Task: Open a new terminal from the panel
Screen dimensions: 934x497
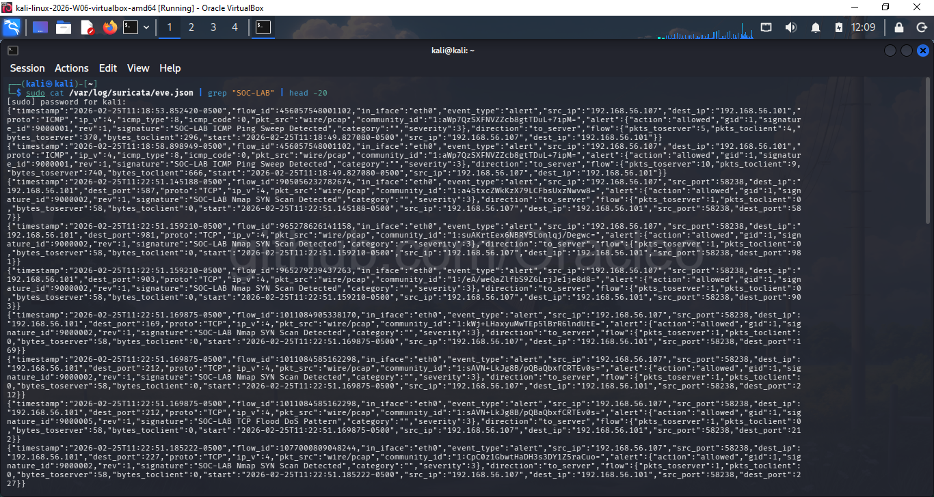Action: point(130,27)
